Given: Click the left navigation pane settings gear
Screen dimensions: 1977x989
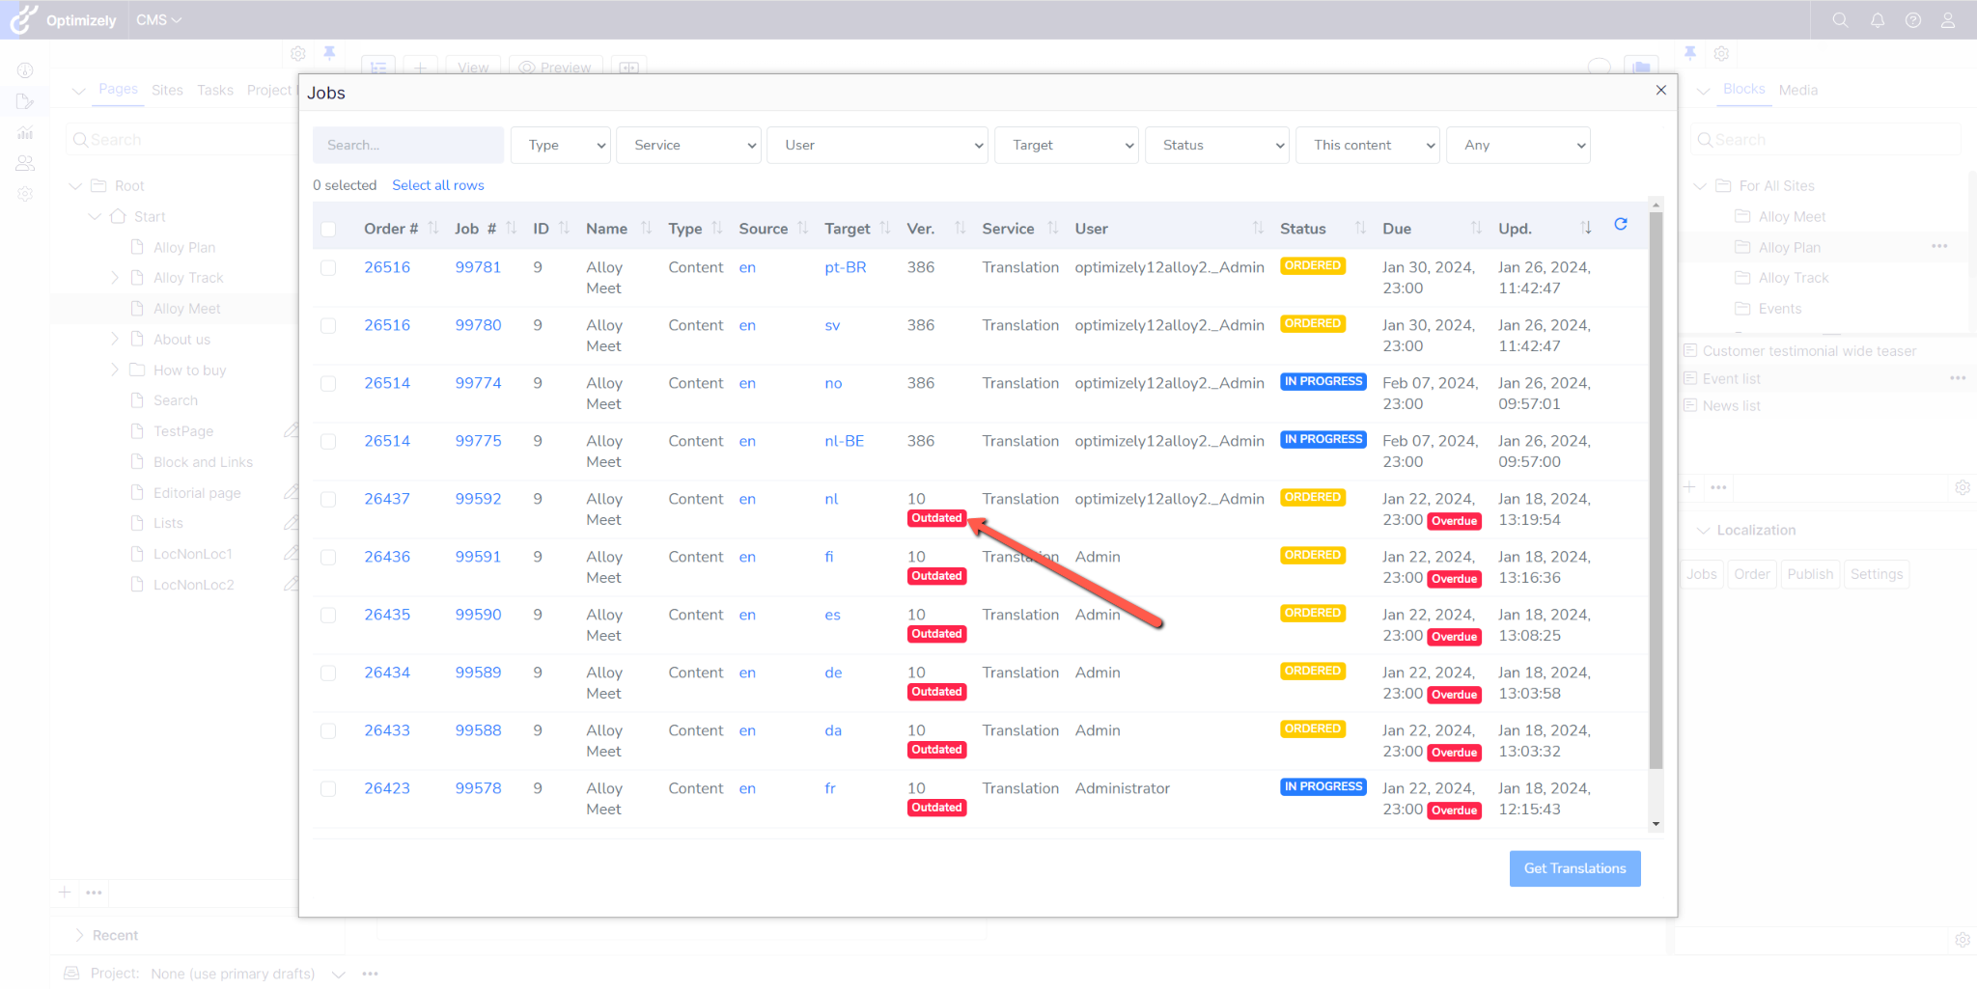Looking at the screenshot, I should point(298,54).
